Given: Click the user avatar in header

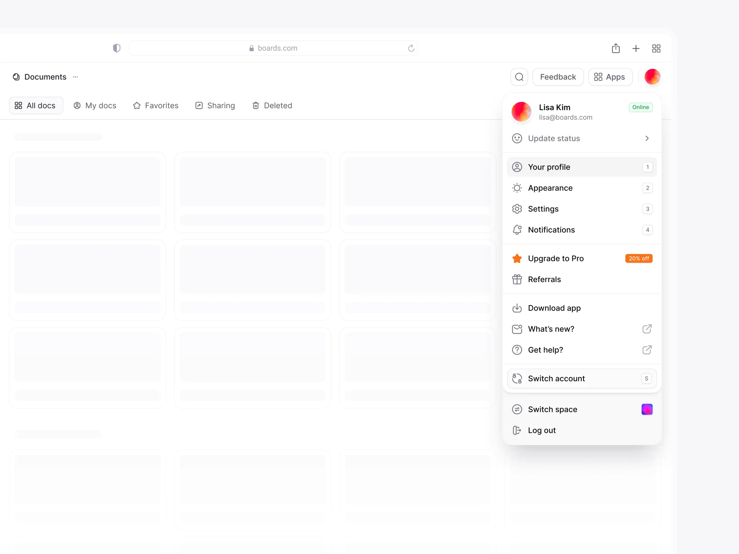Looking at the screenshot, I should (652, 77).
